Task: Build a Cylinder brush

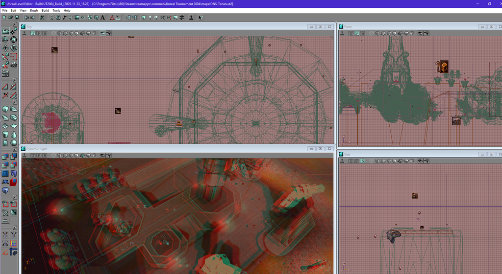Action: [x=5, y=135]
